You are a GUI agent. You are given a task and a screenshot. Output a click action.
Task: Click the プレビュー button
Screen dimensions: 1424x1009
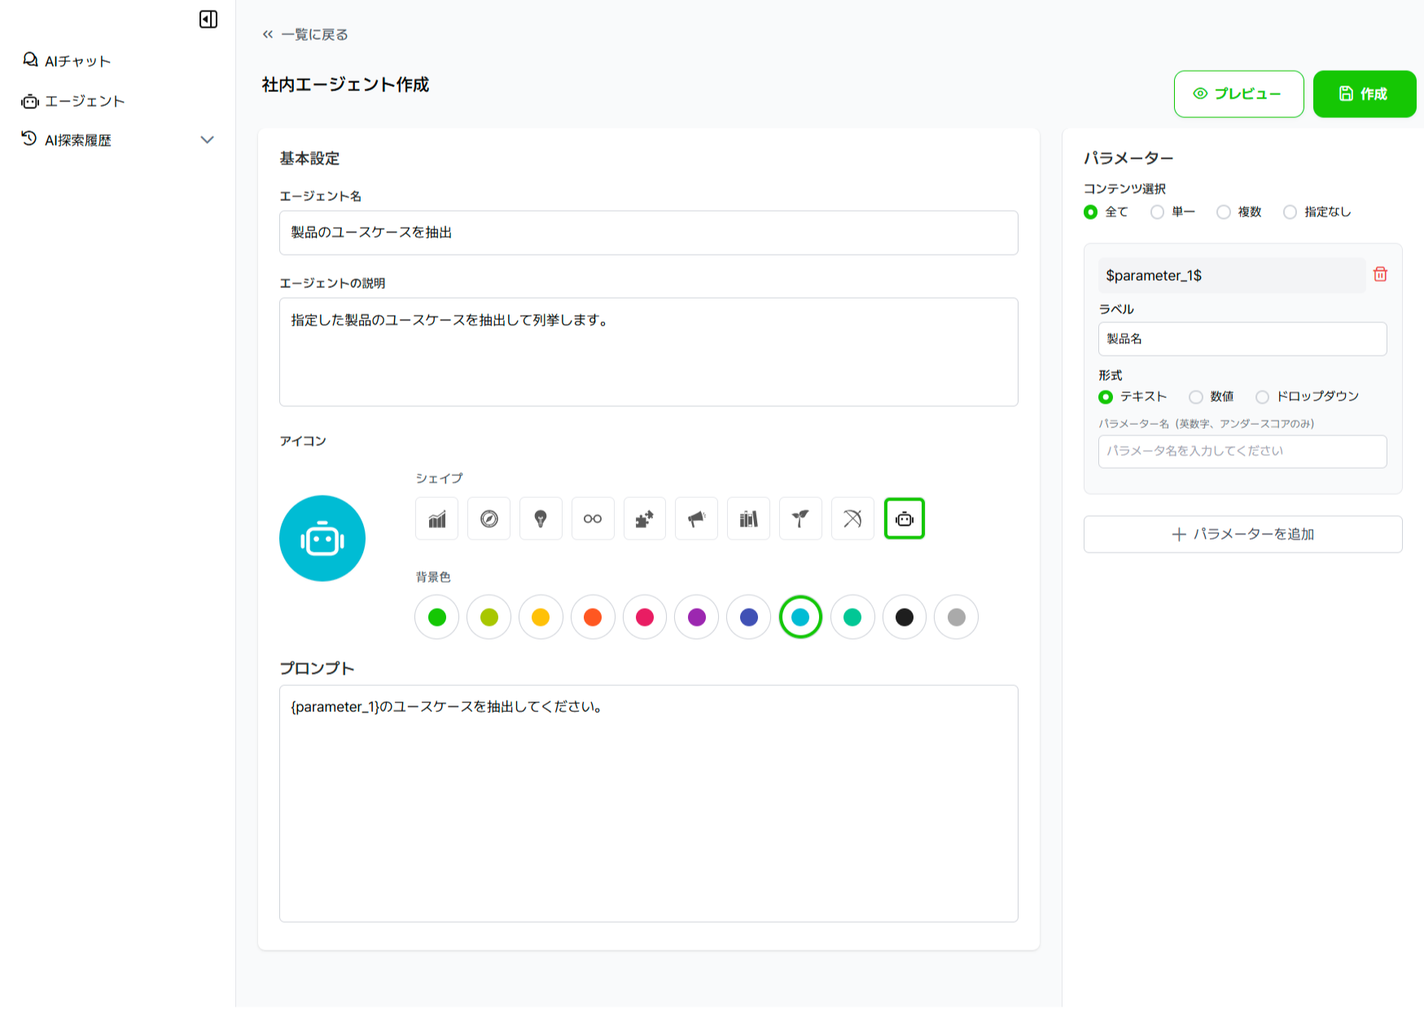[1238, 94]
